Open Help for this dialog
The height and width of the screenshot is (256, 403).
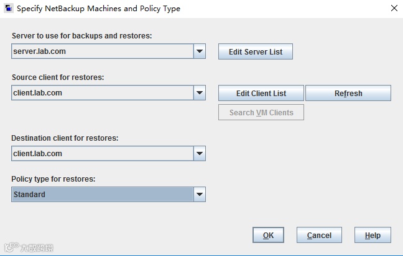(373, 235)
